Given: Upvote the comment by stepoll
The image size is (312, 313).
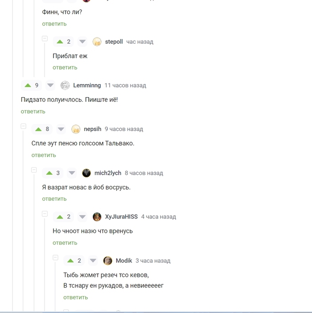Looking at the screenshot, I should point(60,42).
